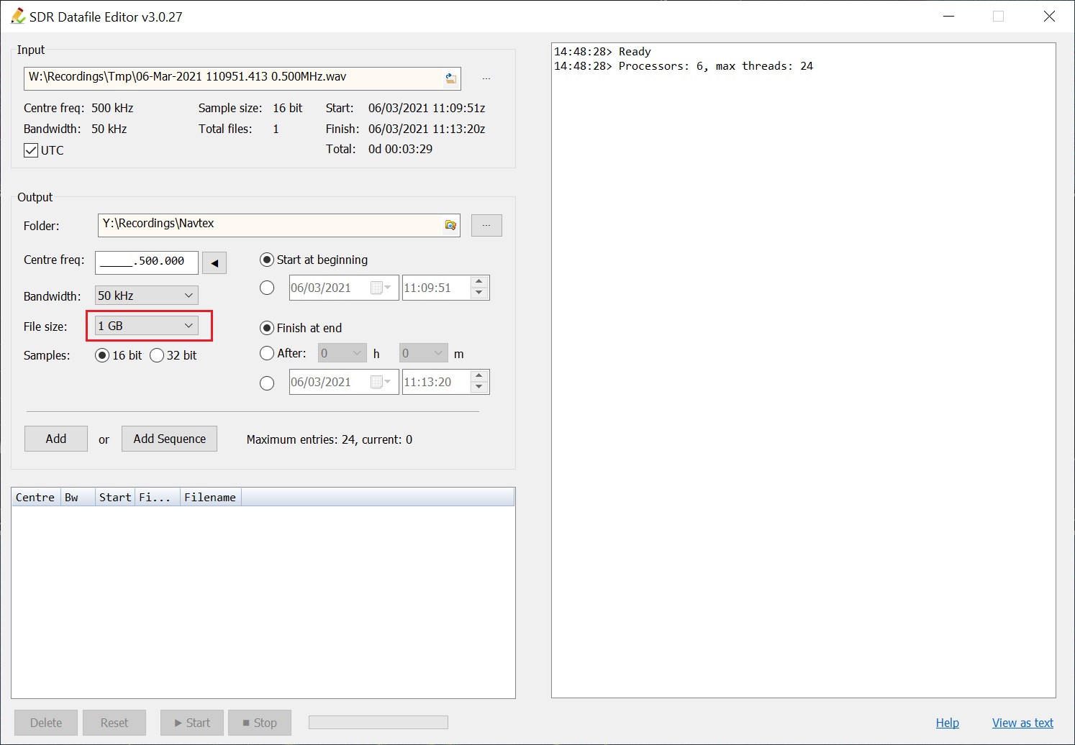Choose Start at beginning option
1075x745 pixels.
tap(267, 260)
